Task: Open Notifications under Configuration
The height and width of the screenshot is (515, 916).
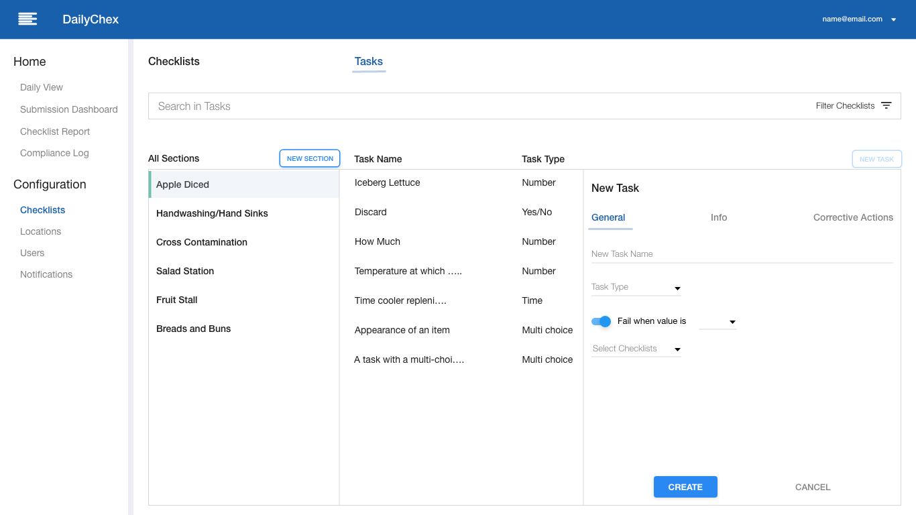Action: [x=46, y=274]
